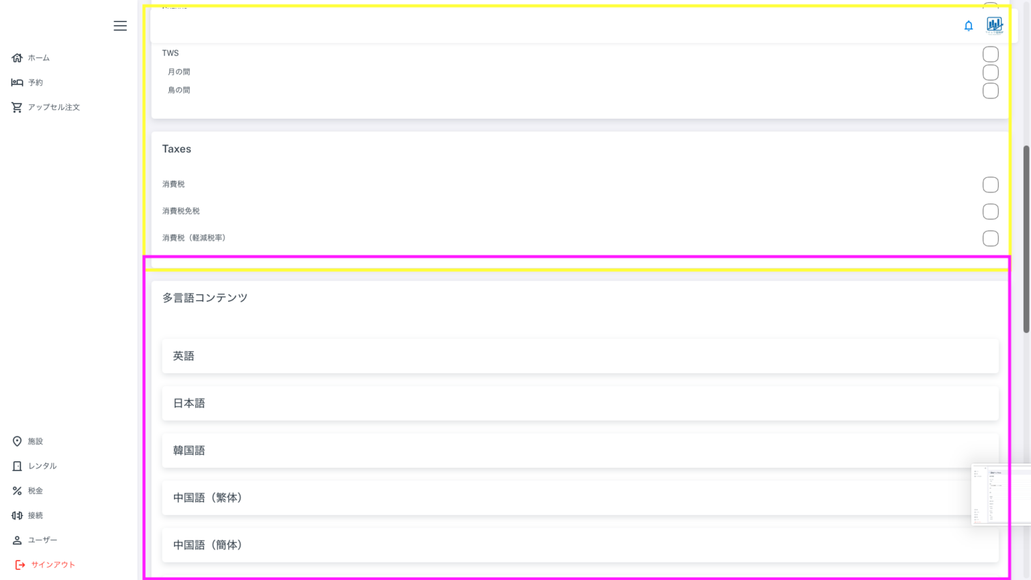
Task: Open レンタル in the sidebar
Action: [x=42, y=466]
